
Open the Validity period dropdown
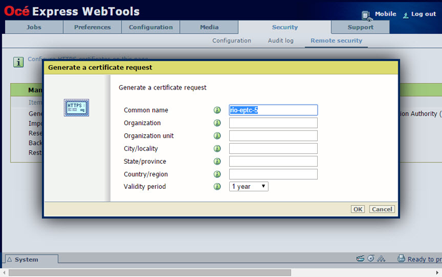tap(248, 186)
